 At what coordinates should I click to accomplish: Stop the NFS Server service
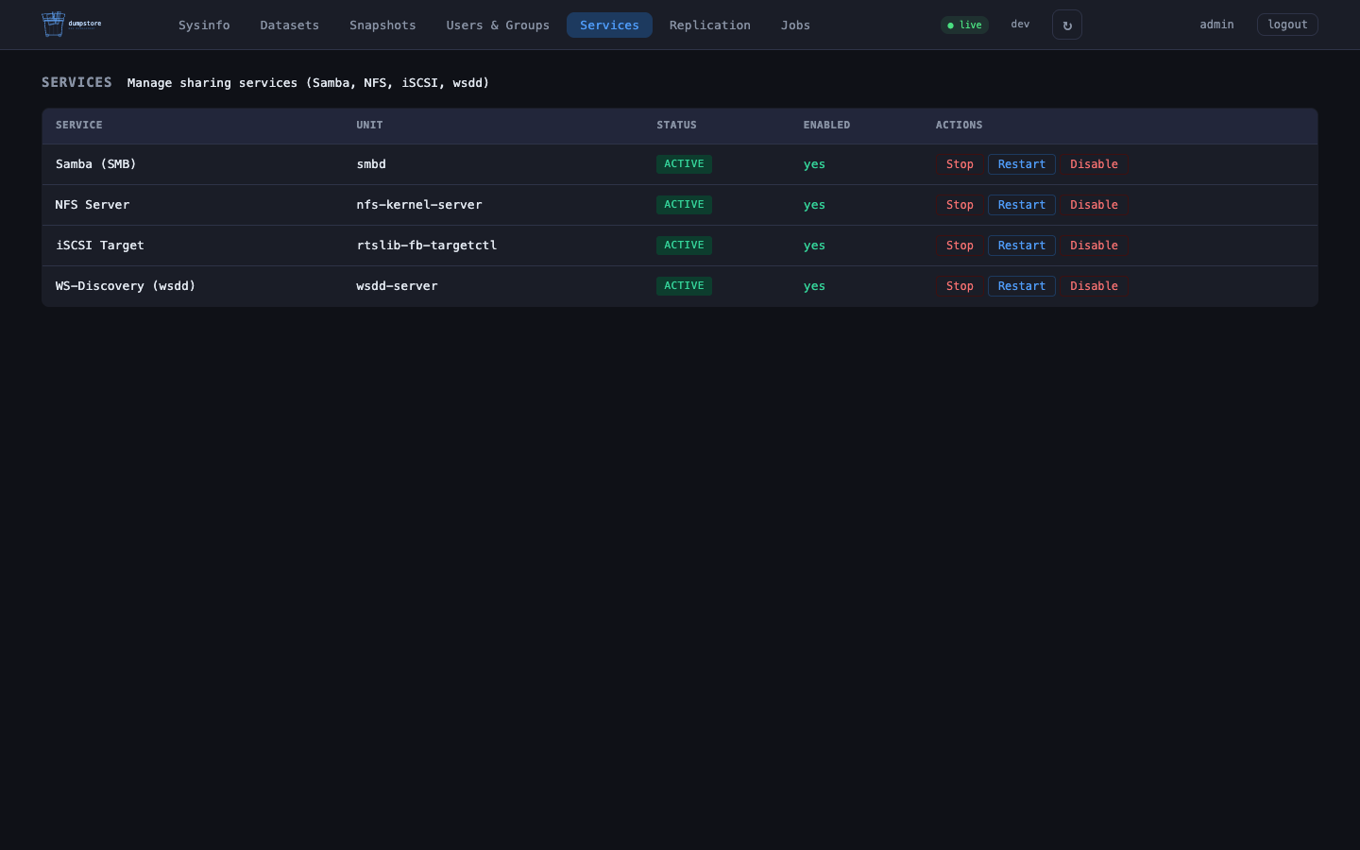(960, 205)
